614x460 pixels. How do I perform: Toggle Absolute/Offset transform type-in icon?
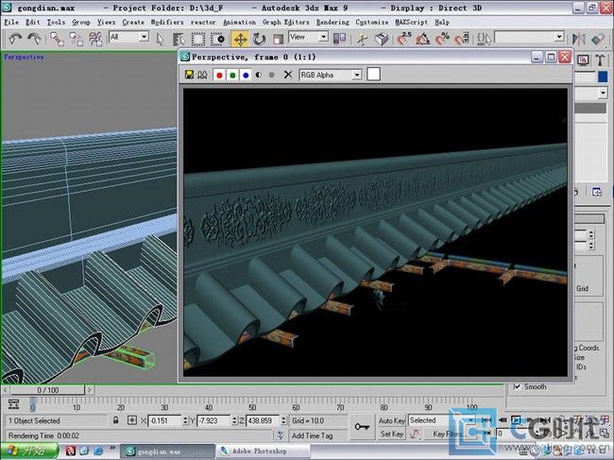tap(132, 420)
